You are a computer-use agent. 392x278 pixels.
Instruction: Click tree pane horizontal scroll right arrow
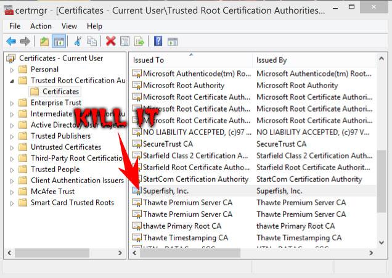(x=120, y=253)
